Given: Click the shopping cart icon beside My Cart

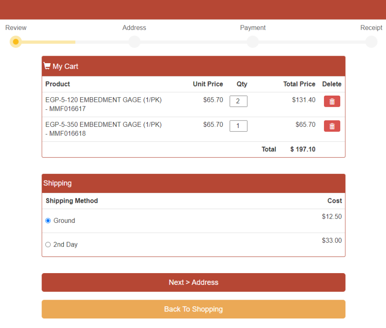Looking at the screenshot, I should 47,66.
